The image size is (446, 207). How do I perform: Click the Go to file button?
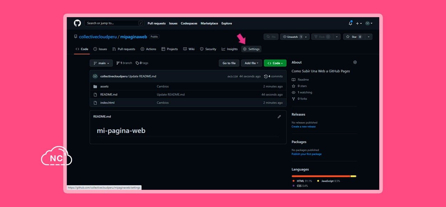click(229, 63)
